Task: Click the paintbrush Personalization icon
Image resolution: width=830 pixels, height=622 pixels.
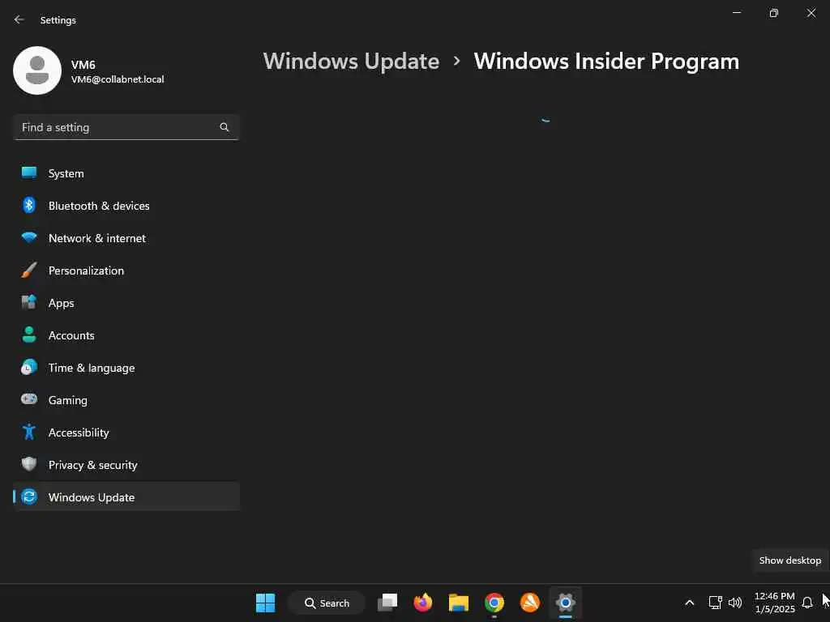Action: pyautogui.click(x=29, y=270)
